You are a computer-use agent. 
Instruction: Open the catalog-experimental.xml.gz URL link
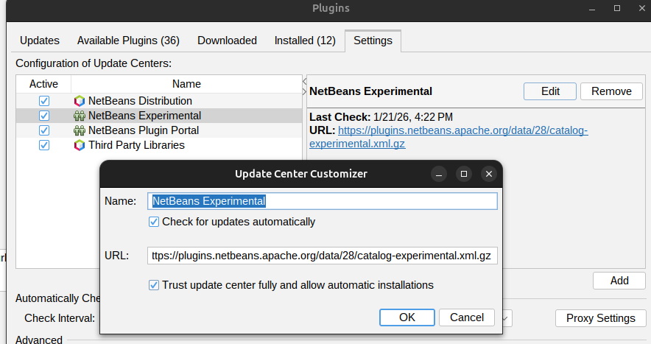tap(448, 137)
